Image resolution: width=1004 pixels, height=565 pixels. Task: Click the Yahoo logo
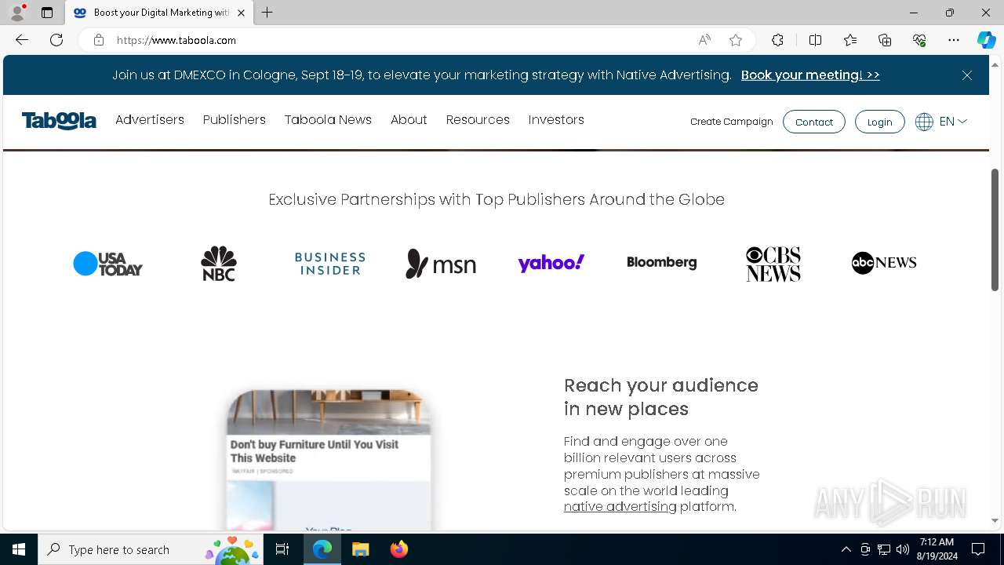click(551, 263)
